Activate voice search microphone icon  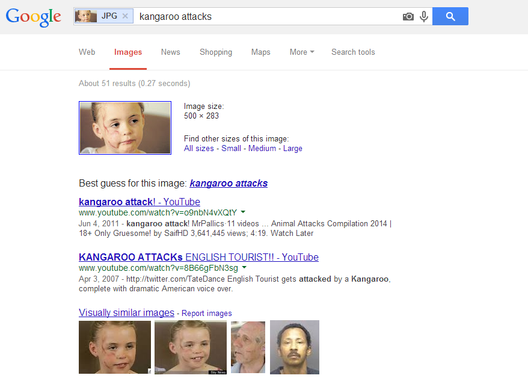pos(424,16)
